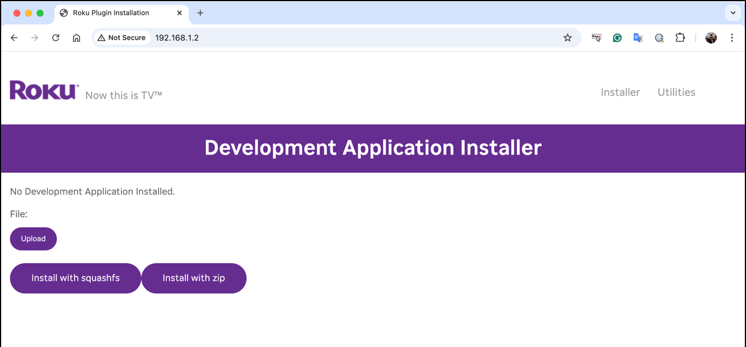
Task: Open the Not Secure site info panel
Action: point(122,38)
